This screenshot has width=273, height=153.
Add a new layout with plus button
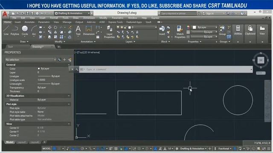click(x=44, y=142)
